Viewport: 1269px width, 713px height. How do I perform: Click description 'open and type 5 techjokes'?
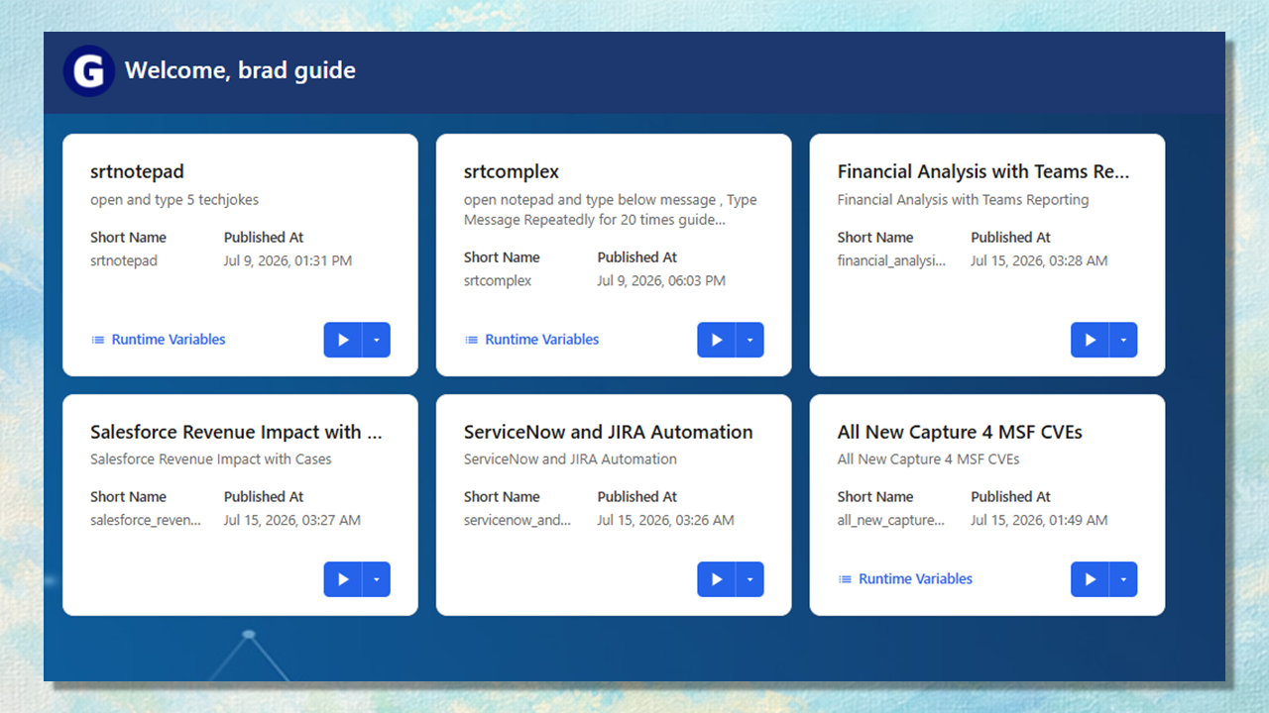[x=174, y=200]
